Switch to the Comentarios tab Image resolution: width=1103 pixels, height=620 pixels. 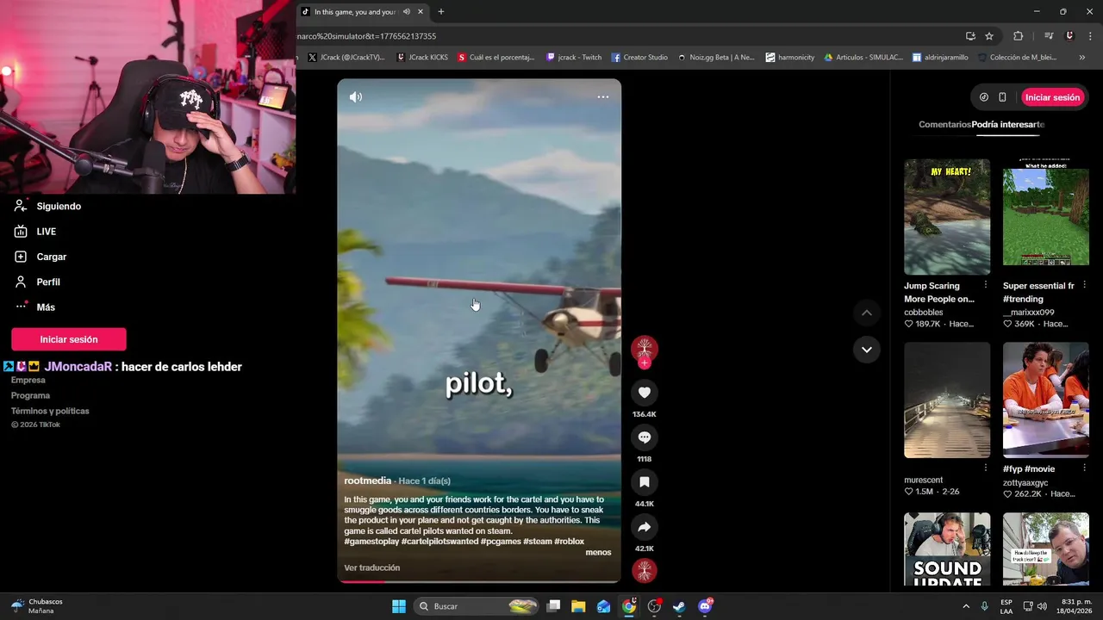point(944,125)
